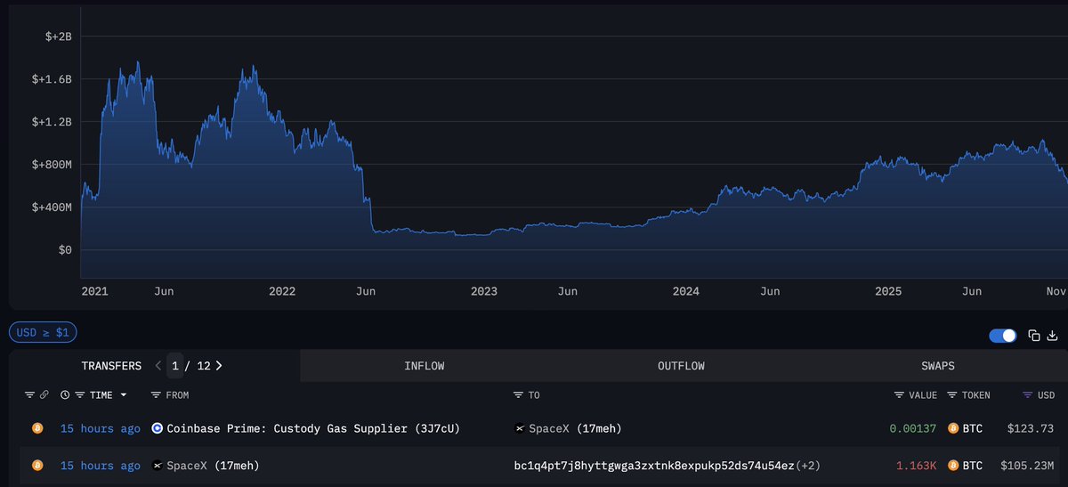Click the $123.73 USD amount
Screen dimensions: 1068x487
tap(1031, 428)
